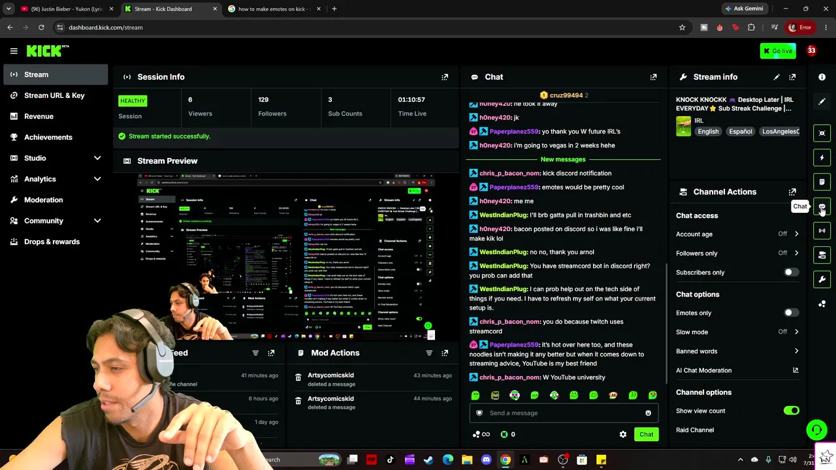Select Stream in the sidebar

coord(56,74)
